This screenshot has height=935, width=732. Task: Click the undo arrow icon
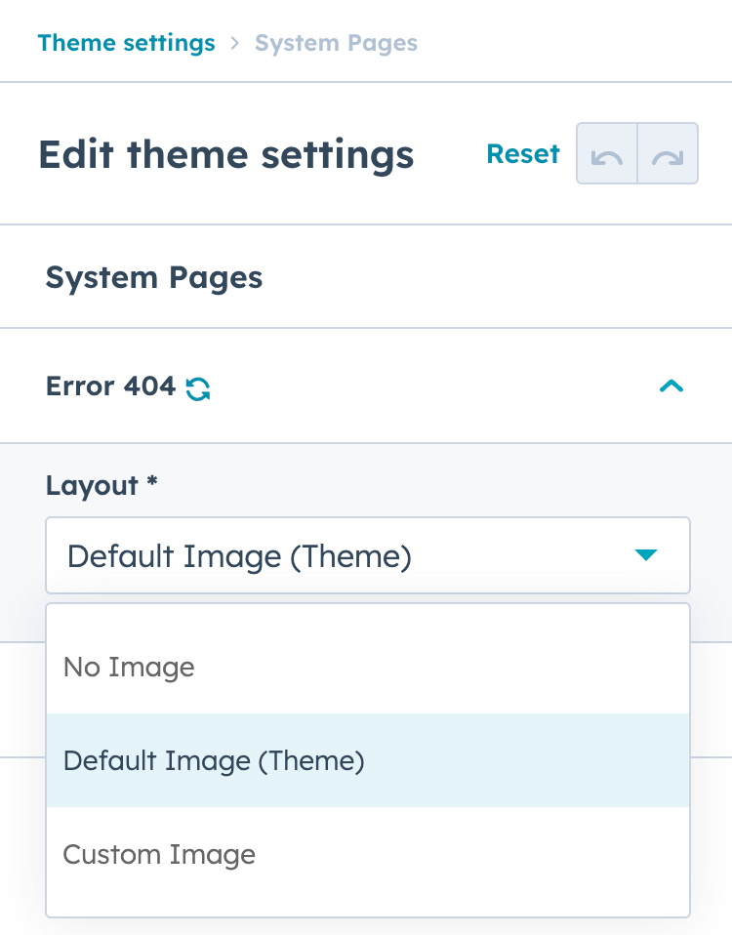606,153
